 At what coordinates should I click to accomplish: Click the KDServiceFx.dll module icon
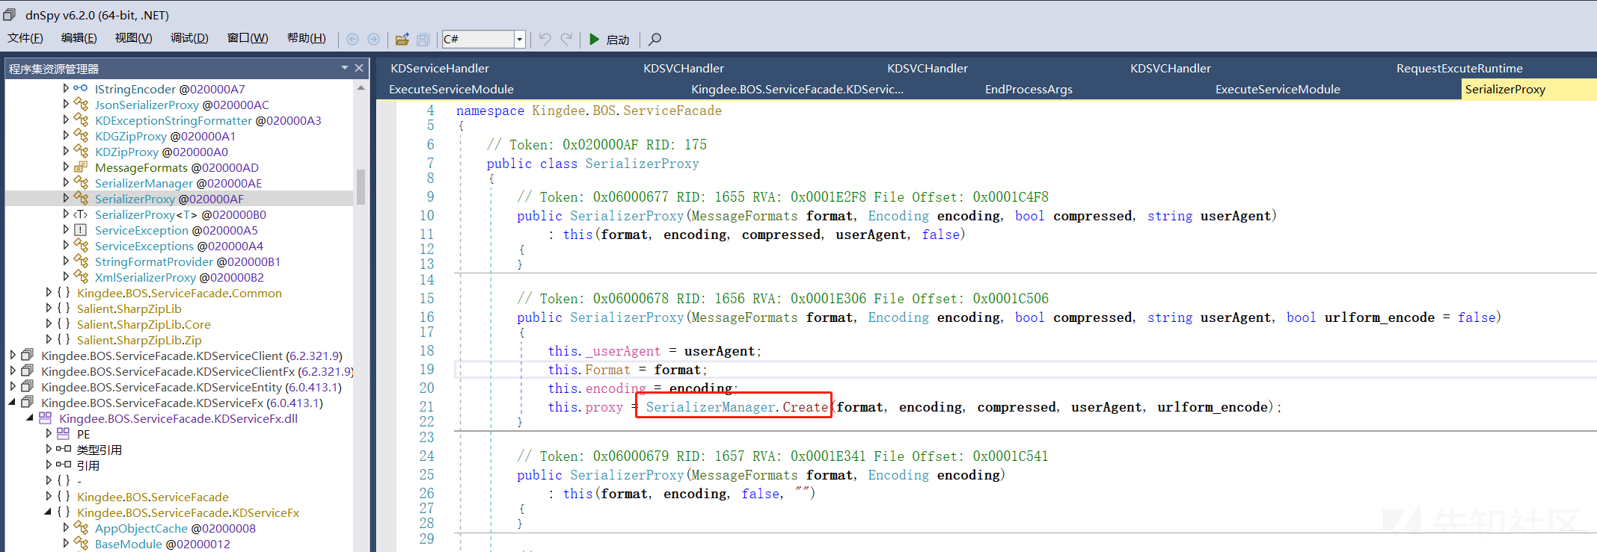(x=45, y=418)
